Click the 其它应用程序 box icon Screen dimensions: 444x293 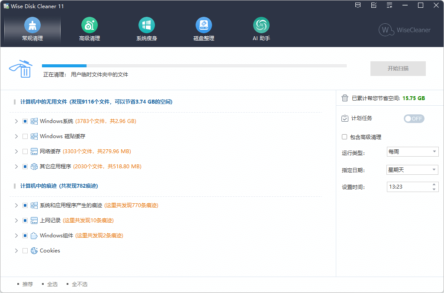click(x=34, y=167)
